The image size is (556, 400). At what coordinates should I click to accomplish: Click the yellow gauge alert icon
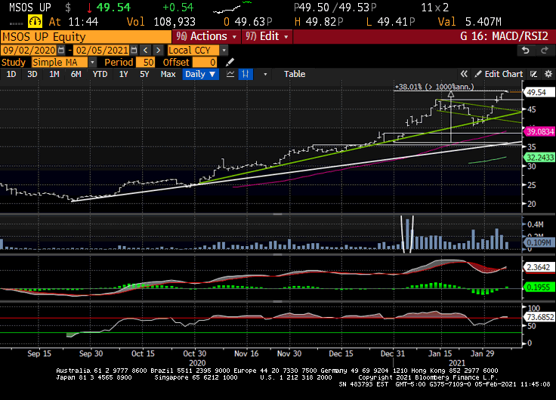[x=35, y=22]
